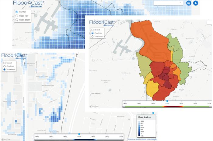The height and width of the screenshot is (141, 213).
Task: Click the Beveren map label
Action: point(127,73)
